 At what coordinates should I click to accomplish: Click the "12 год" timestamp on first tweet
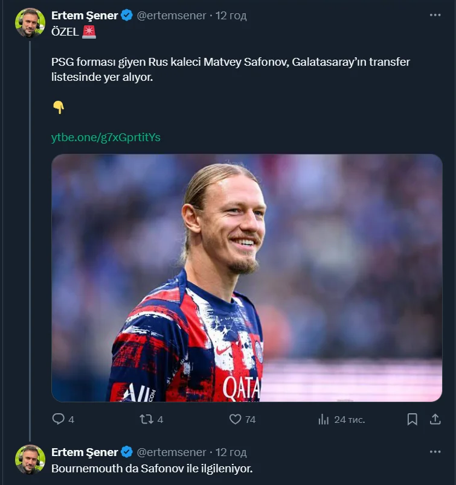pyautogui.click(x=231, y=16)
